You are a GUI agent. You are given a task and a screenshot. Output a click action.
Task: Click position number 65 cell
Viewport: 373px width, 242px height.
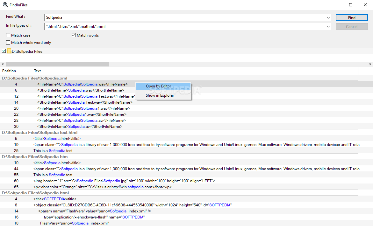(x=16, y=187)
